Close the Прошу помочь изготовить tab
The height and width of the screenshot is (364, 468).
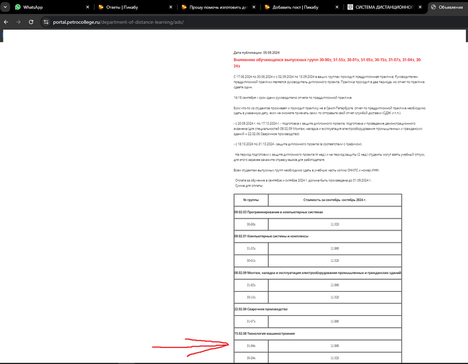[x=253, y=7]
